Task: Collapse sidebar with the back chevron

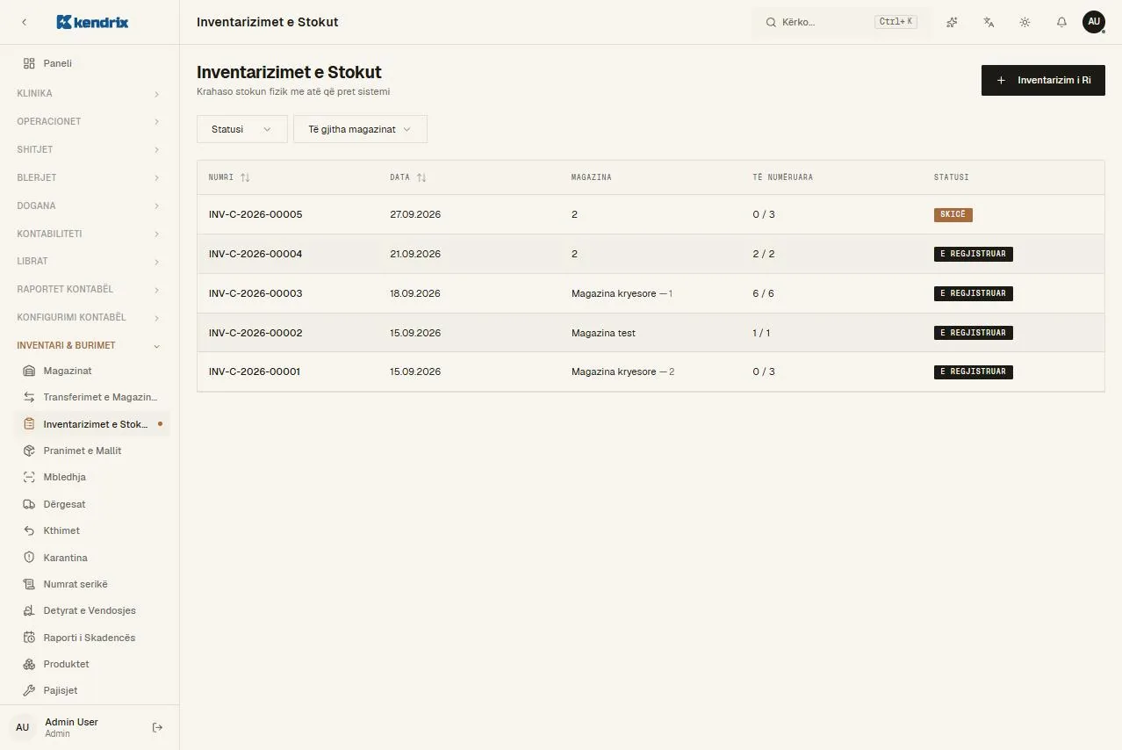Action: point(25,22)
